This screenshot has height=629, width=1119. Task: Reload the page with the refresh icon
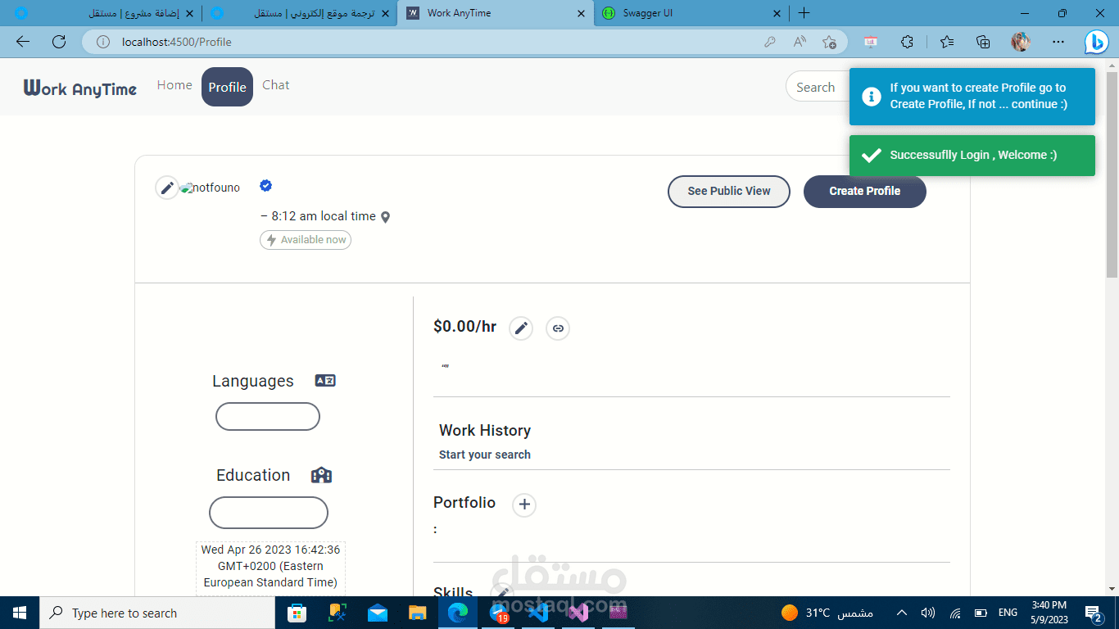coord(59,42)
